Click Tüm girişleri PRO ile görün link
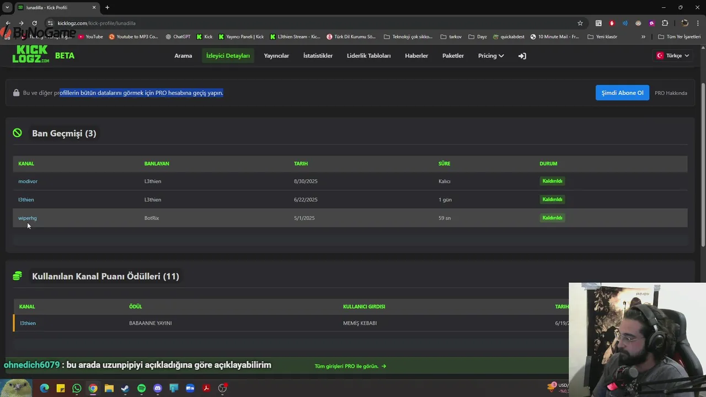The image size is (706, 397). pyautogui.click(x=350, y=366)
